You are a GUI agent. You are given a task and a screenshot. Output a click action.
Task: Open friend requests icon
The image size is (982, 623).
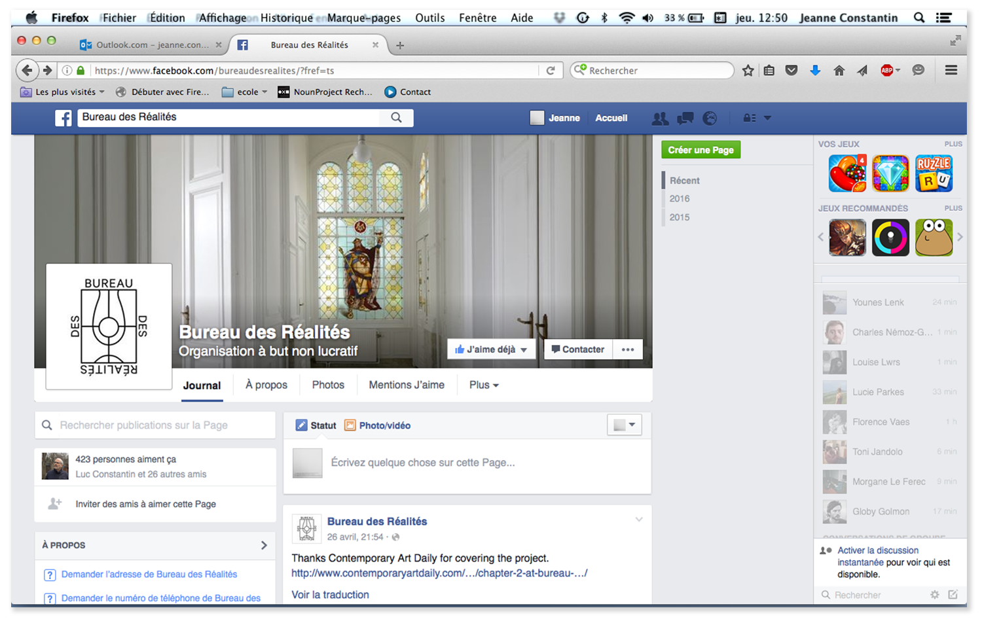coord(660,118)
